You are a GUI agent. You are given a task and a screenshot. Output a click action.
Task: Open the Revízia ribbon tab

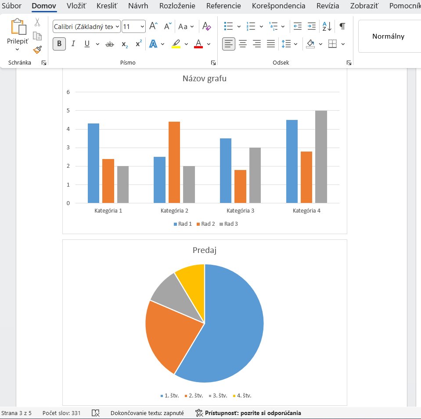[x=327, y=6]
